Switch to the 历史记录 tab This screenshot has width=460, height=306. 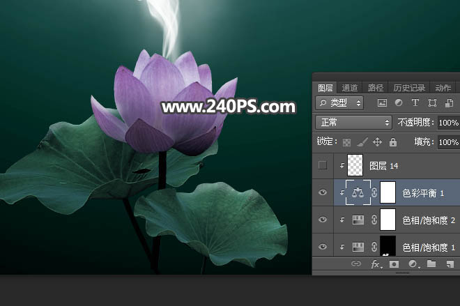click(x=408, y=88)
